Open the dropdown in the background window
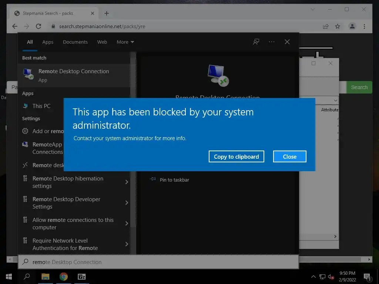This screenshot has height=284, width=379. [335, 100]
